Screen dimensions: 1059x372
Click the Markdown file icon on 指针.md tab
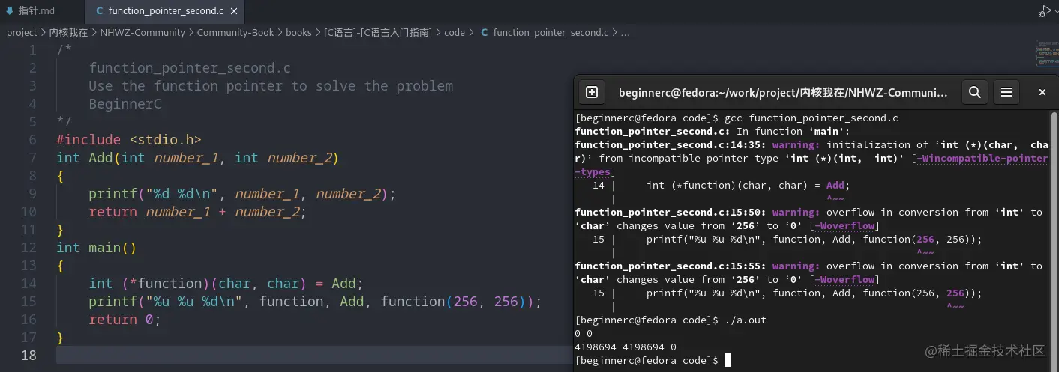pos(10,11)
